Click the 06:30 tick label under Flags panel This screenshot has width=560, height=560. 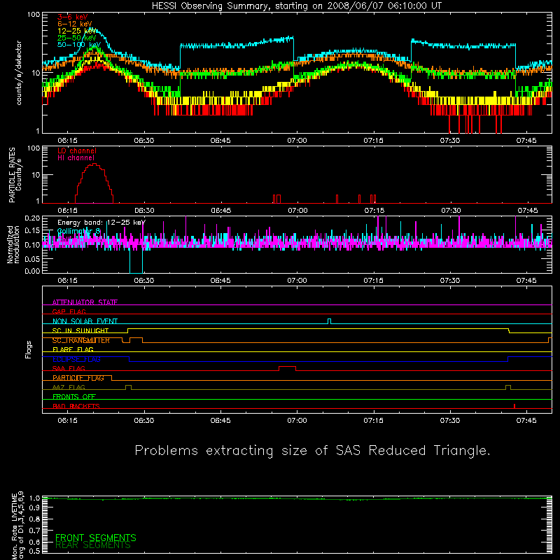144,421
